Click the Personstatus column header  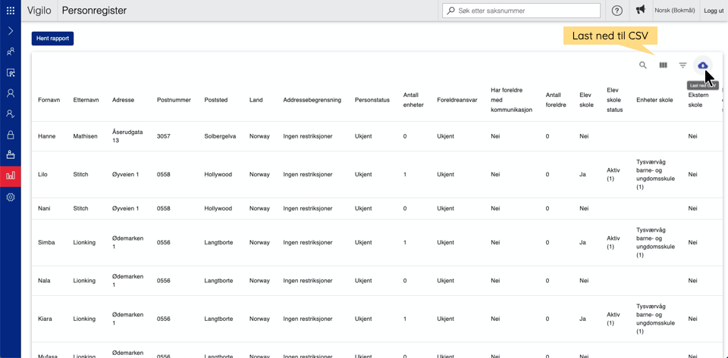[372, 100]
